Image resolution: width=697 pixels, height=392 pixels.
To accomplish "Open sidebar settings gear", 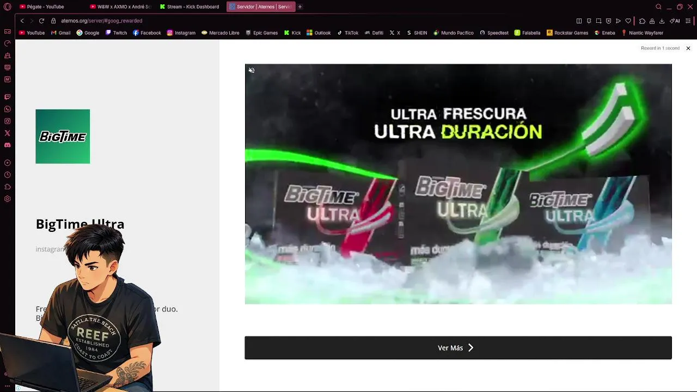I will tap(8, 199).
